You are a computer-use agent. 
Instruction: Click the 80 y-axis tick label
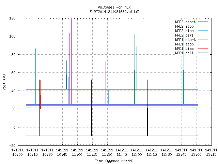pyautogui.click(x=13, y=55)
